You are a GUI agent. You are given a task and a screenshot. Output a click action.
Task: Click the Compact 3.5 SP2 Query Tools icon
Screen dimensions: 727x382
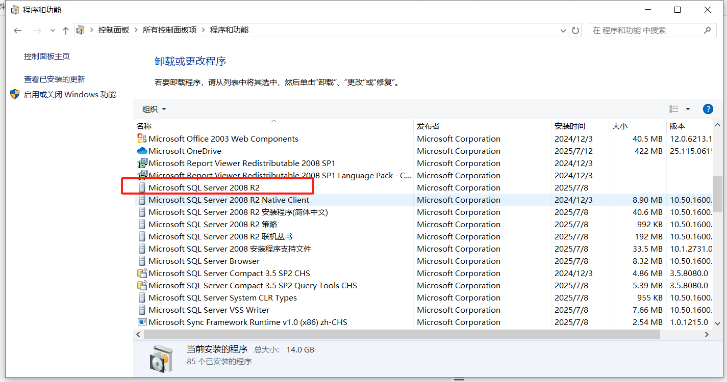142,285
